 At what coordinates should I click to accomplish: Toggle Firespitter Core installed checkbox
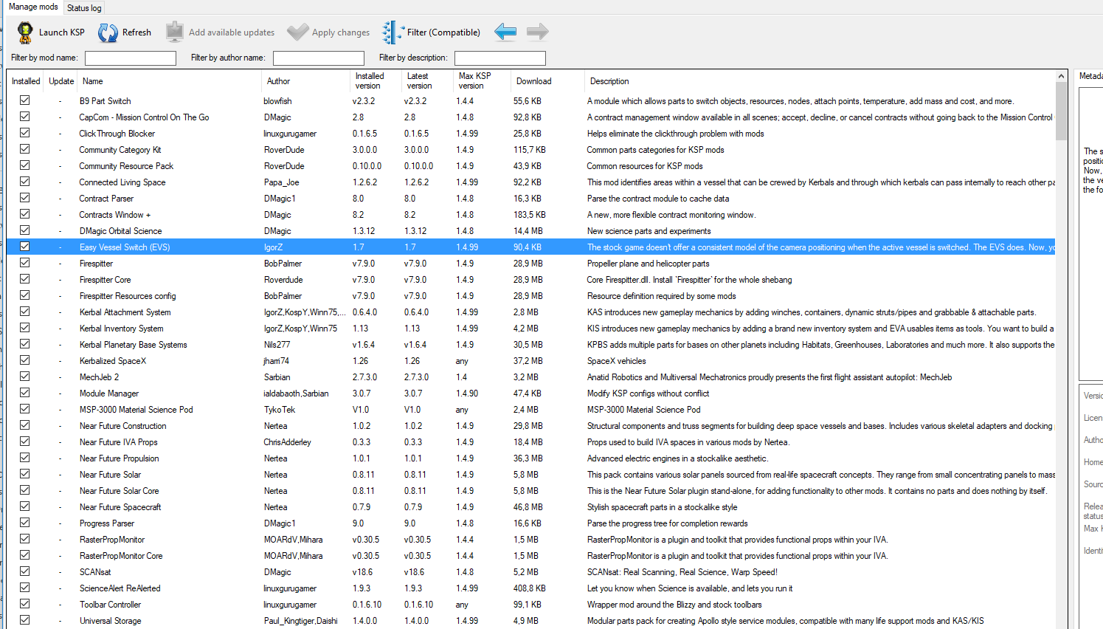[24, 279]
